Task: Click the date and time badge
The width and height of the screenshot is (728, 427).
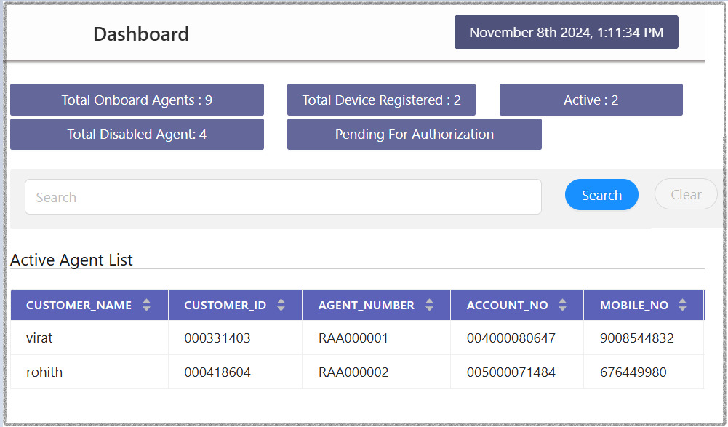Action: coord(566,33)
